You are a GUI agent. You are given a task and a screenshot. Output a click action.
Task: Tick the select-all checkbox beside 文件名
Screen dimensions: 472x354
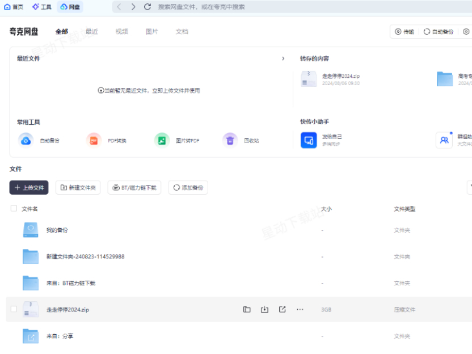[14, 208]
